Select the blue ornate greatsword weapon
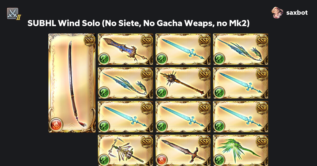 (125, 49)
